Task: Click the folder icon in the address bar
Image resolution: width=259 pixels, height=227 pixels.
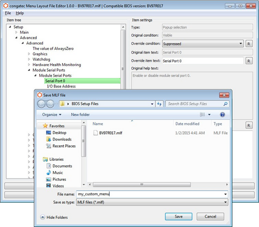Action: [63, 104]
